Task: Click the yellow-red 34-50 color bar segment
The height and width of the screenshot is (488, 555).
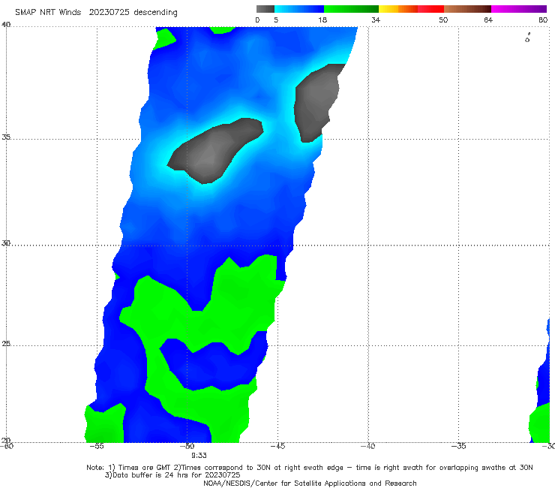Action: pyautogui.click(x=411, y=9)
